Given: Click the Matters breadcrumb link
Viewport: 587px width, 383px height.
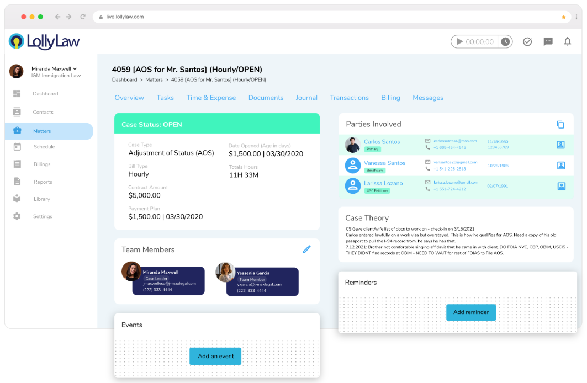Looking at the screenshot, I should [x=154, y=79].
